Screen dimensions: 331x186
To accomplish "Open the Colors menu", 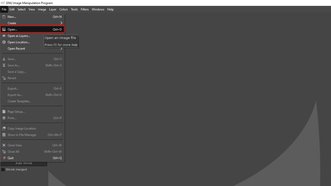I will [x=63, y=9].
